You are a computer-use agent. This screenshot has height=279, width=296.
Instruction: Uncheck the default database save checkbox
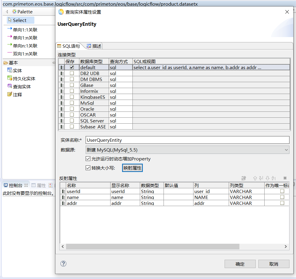(72, 67)
